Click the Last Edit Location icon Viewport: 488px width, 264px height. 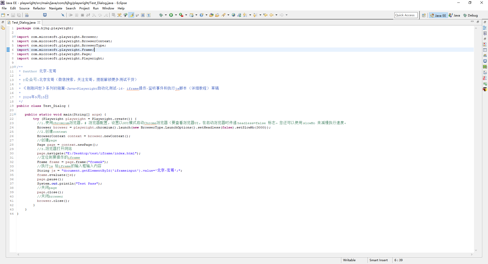coord(265,15)
